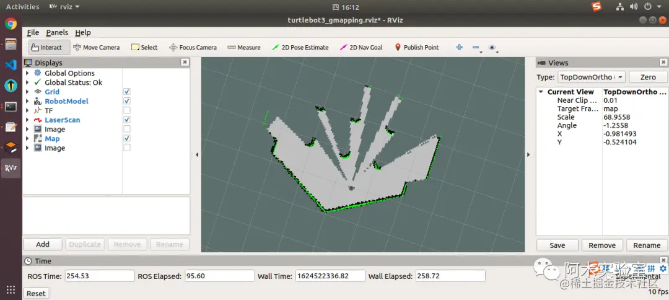Collapse right panel with arrow handle

pyautogui.click(x=528, y=154)
